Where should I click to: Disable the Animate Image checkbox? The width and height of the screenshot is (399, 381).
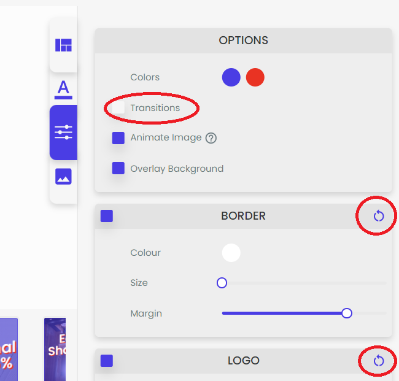(118, 138)
